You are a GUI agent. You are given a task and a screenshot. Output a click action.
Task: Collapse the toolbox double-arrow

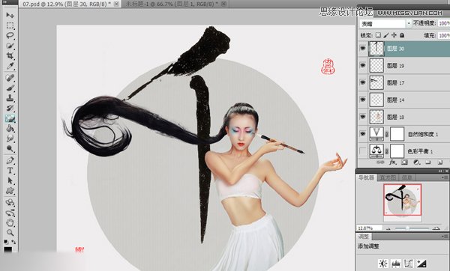4,1
